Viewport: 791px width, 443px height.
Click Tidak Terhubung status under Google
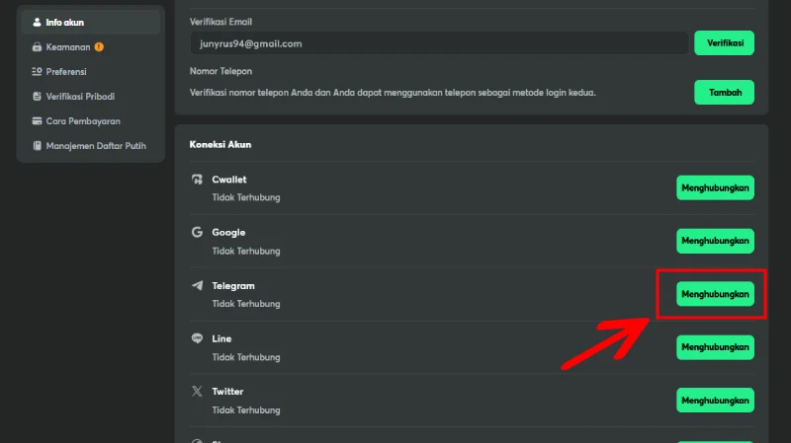coord(246,251)
